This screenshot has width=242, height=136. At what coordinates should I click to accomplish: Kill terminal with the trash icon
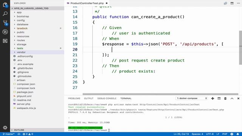tap(225, 98)
